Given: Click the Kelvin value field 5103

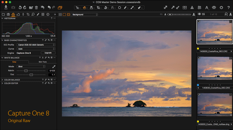Looking at the screenshot, I should click(52, 71).
